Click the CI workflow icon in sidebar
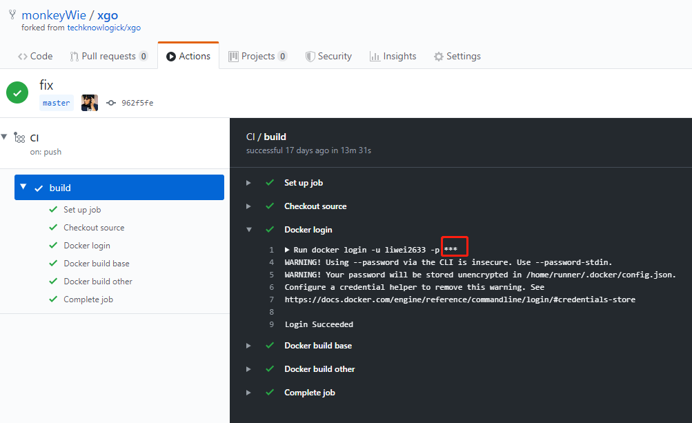Image resolution: width=692 pixels, height=423 pixels. [x=19, y=138]
